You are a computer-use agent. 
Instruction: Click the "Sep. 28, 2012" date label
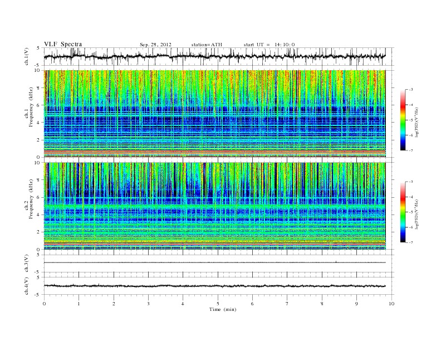point(155,45)
